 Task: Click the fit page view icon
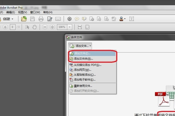coord(87,27)
